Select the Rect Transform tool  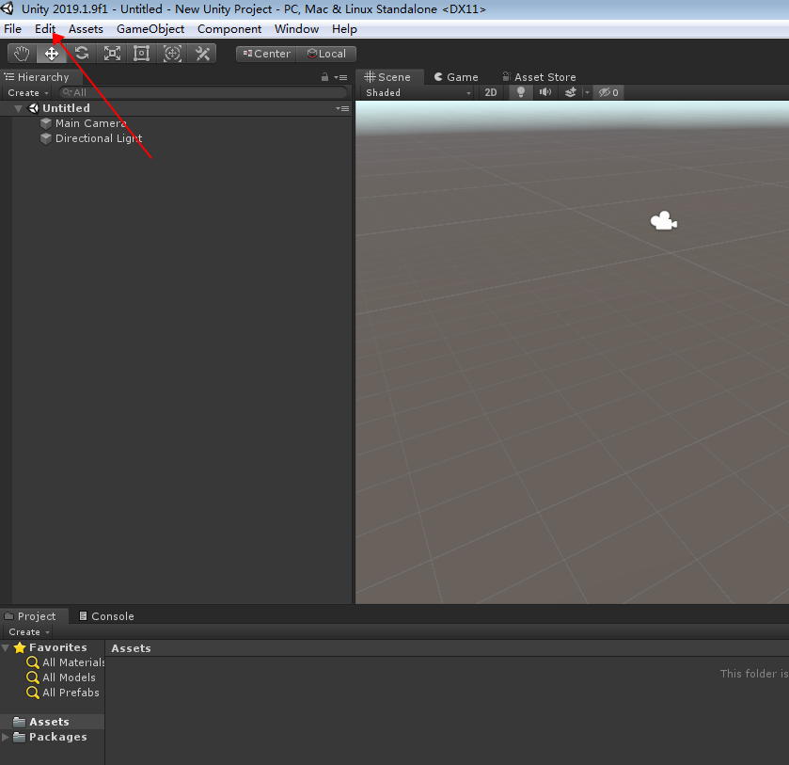coord(141,54)
